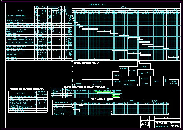Image resolution: width=183 pixels, height=130 pixels.
Task: Click the topmost green bar in materials chart
Action: [x=103, y=92]
